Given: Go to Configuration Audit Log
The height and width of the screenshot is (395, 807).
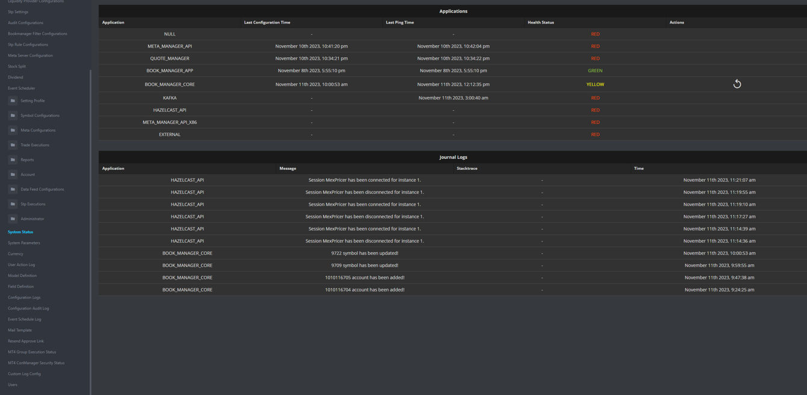Looking at the screenshot, I should [28, 308].
